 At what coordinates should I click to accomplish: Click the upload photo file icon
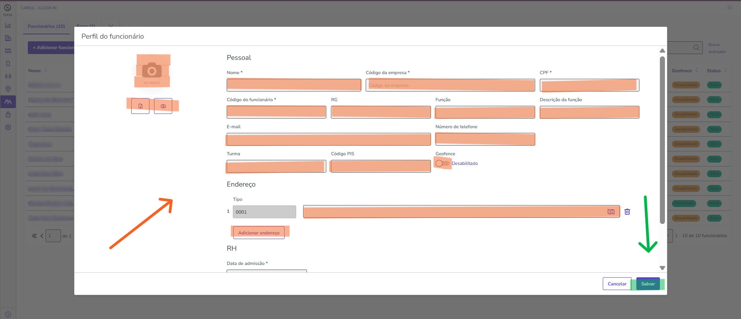coord(140,106)
